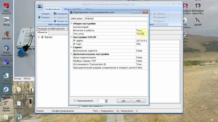Click the dialog title bar icon
The width and height of the screenshot is (218, 122).
click(71, 12)
